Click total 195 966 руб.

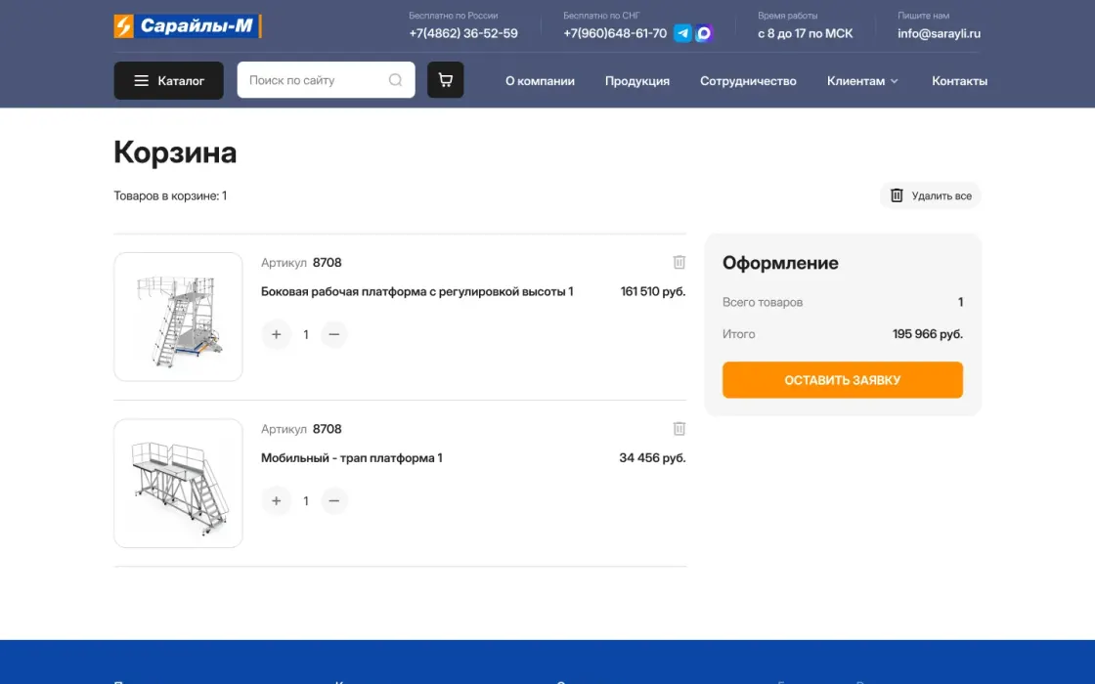coord(928,334)
